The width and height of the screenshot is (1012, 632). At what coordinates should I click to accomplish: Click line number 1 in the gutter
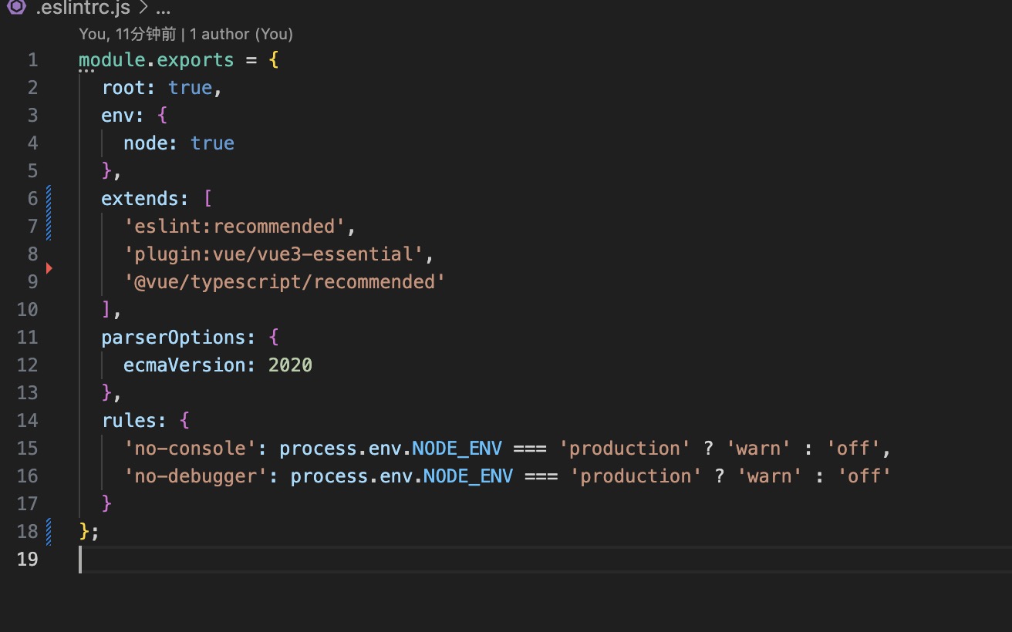(32, 60)
